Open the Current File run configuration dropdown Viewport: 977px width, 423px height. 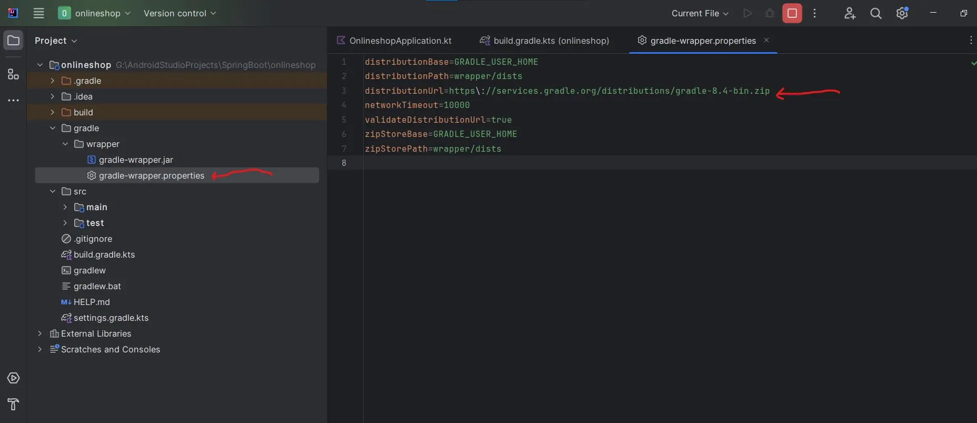(700, 13)
